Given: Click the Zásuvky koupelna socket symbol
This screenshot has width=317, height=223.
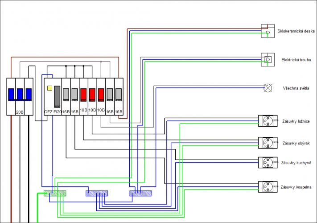Looking at the screenshot, I should coord(268,186).
